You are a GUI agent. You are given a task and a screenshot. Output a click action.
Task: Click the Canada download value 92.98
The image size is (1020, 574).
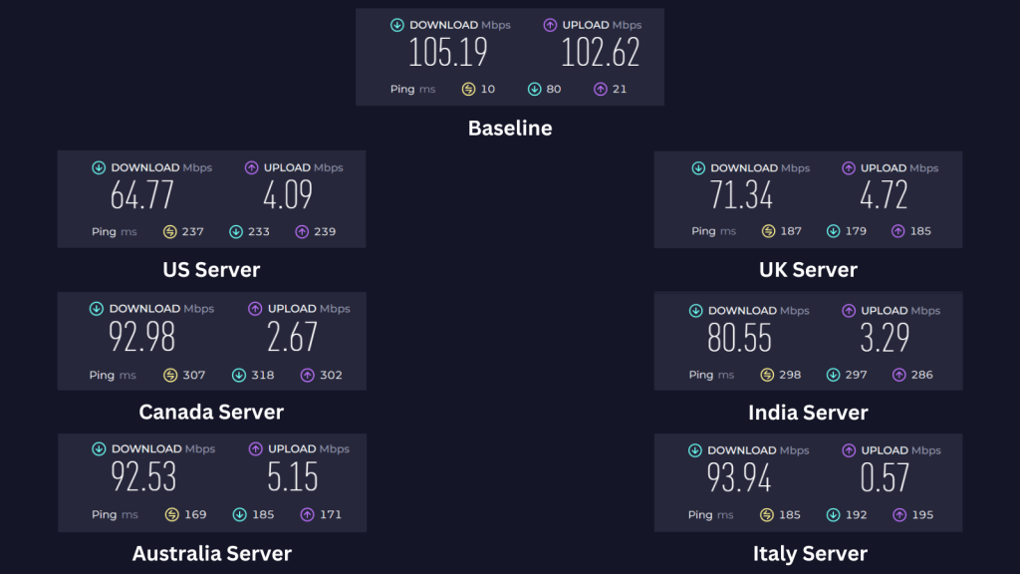click(141, 337)
